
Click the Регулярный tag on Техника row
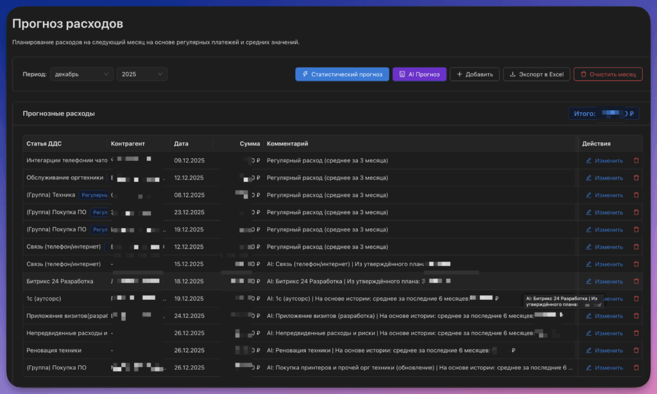[94, 195]
